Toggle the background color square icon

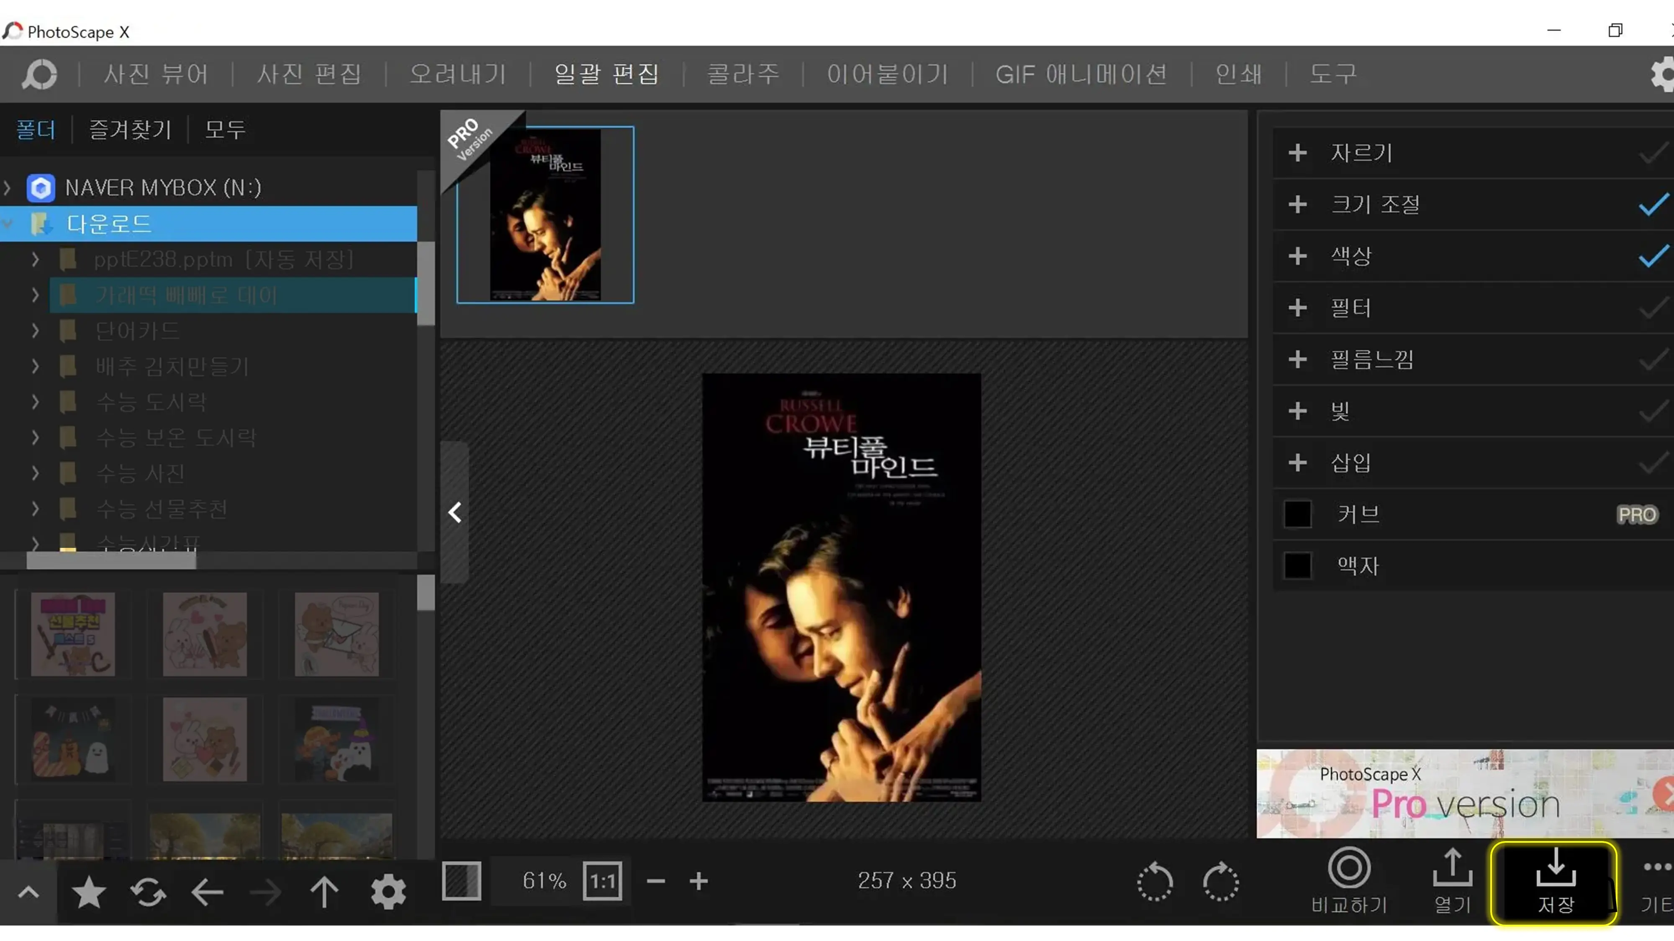coord(461,881)
